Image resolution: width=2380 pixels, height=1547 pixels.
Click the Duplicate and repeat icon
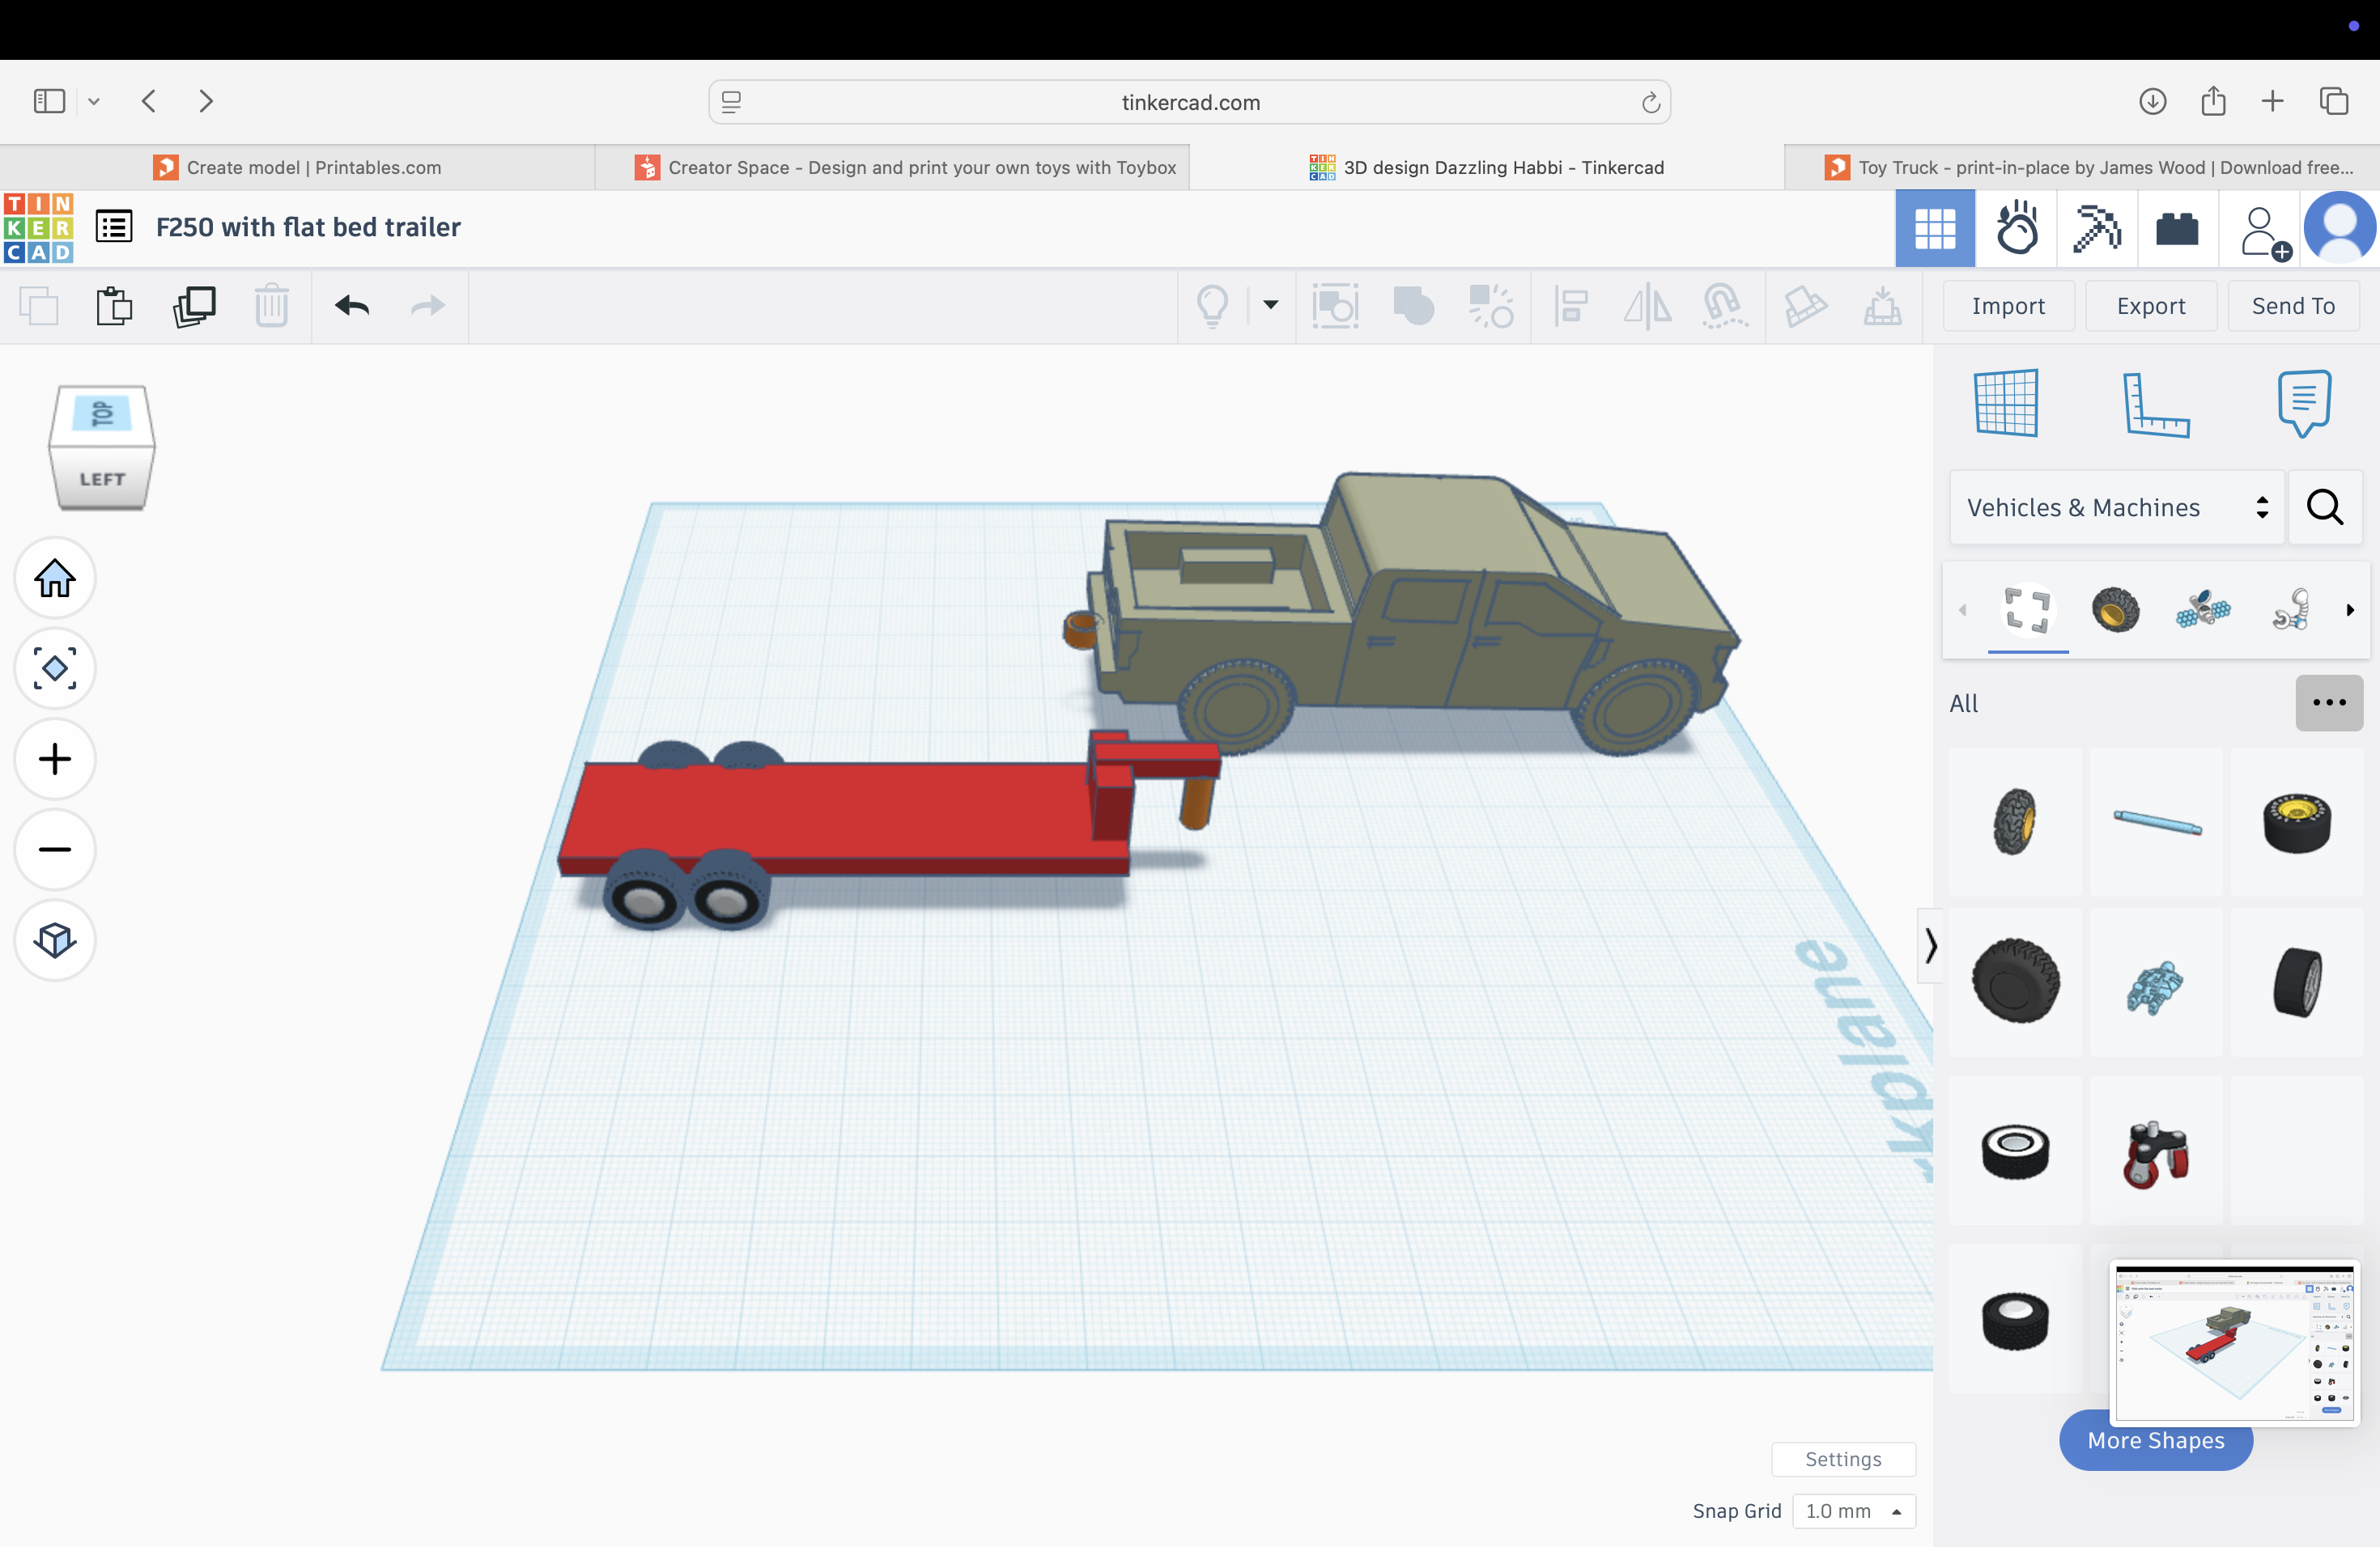click(x=194, y=306)
